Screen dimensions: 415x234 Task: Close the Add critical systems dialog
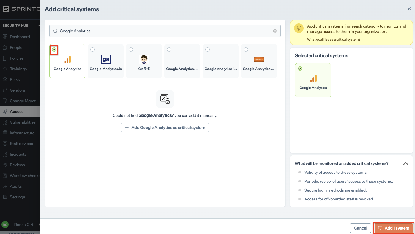click(409, 9)
